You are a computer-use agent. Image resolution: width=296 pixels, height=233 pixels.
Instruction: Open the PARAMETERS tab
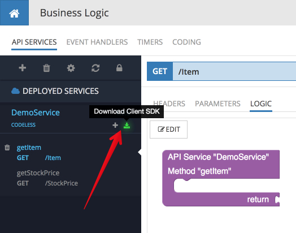click(217, 103)
